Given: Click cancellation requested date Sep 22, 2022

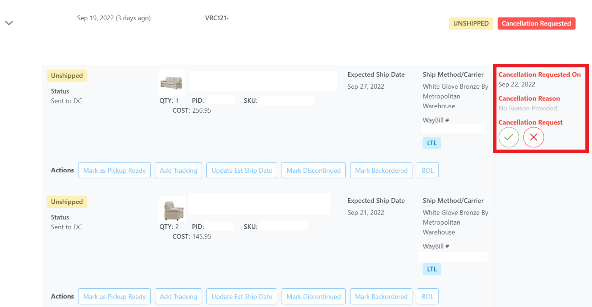Looking at the screenshot, I should click(x=517, y=84).
